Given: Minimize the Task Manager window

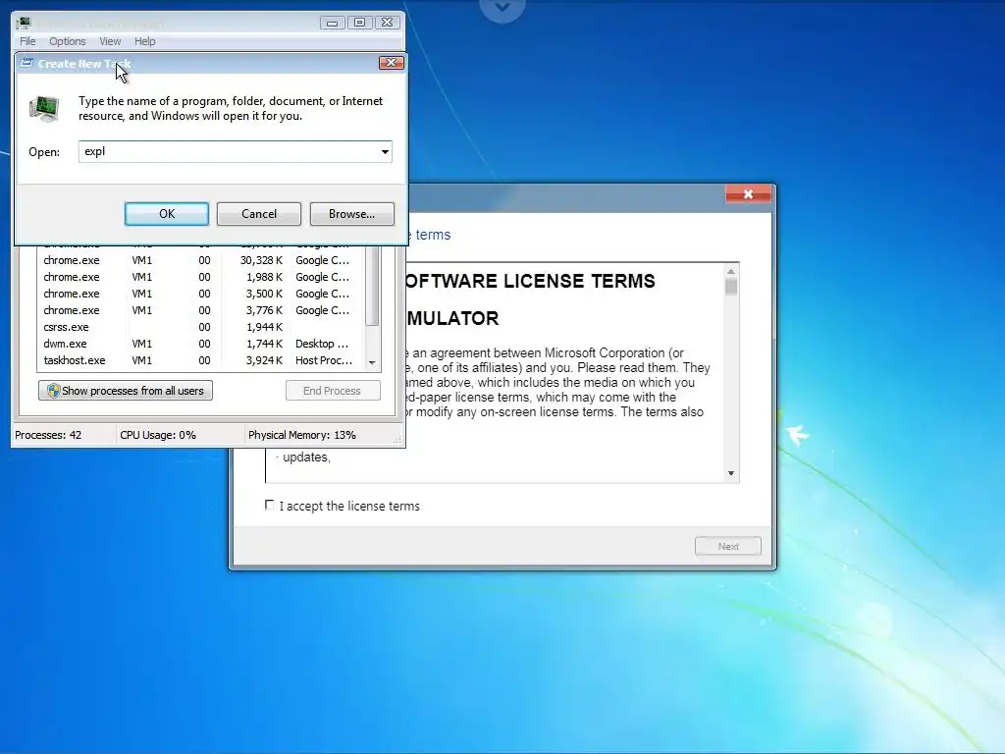Looking at the screenshot, I should [332, 23].
